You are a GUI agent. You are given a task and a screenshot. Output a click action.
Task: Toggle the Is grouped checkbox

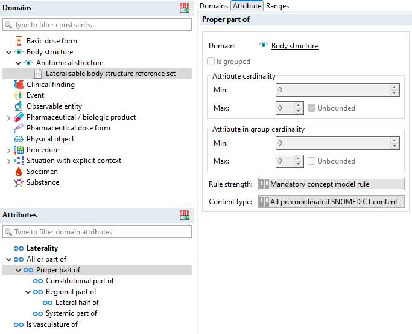coord(211,62)
